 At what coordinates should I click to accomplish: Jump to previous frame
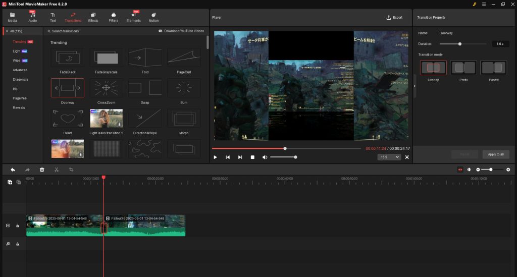pos(228,157)
